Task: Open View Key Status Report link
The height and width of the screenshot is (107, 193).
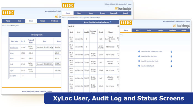Action: (148, 66)
